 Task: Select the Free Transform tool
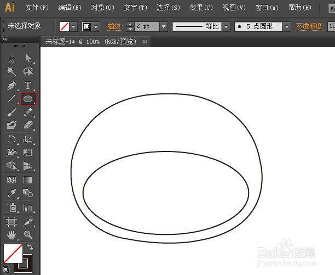click(x=28, y=153)
